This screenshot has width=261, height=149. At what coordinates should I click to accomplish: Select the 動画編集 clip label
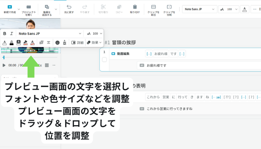pyautogui.click(x=123, y=54)
